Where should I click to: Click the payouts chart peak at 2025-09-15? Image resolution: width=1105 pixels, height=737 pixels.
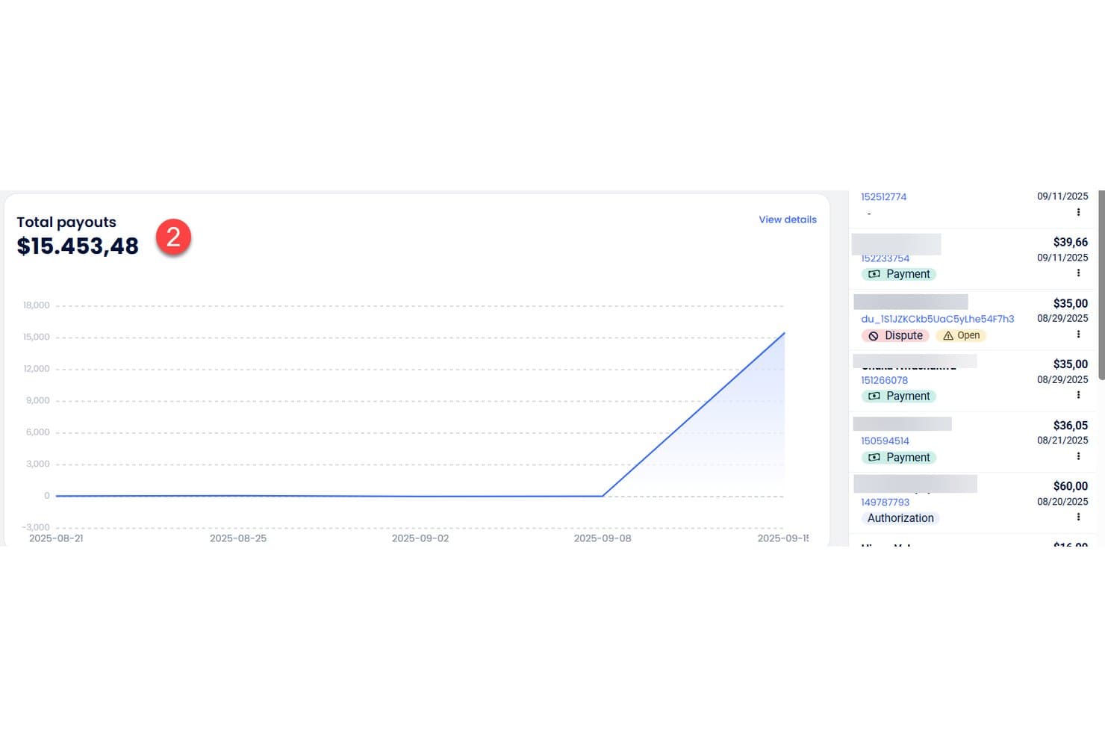coord(784,333)
